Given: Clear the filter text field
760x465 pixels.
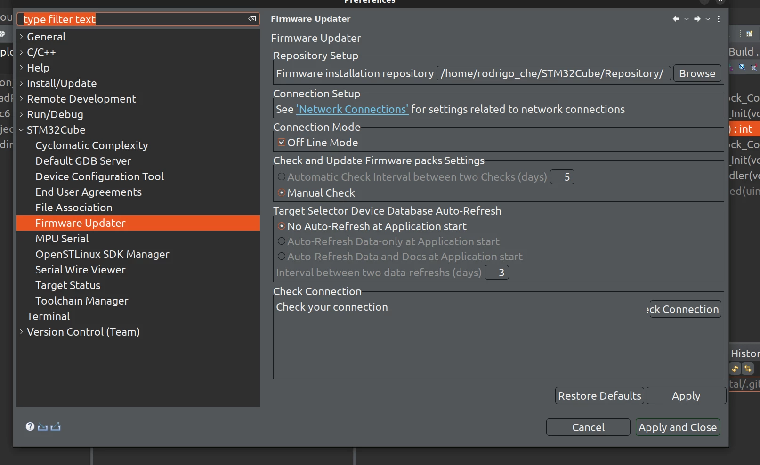Looking at the screenshot, I should 252,19.
